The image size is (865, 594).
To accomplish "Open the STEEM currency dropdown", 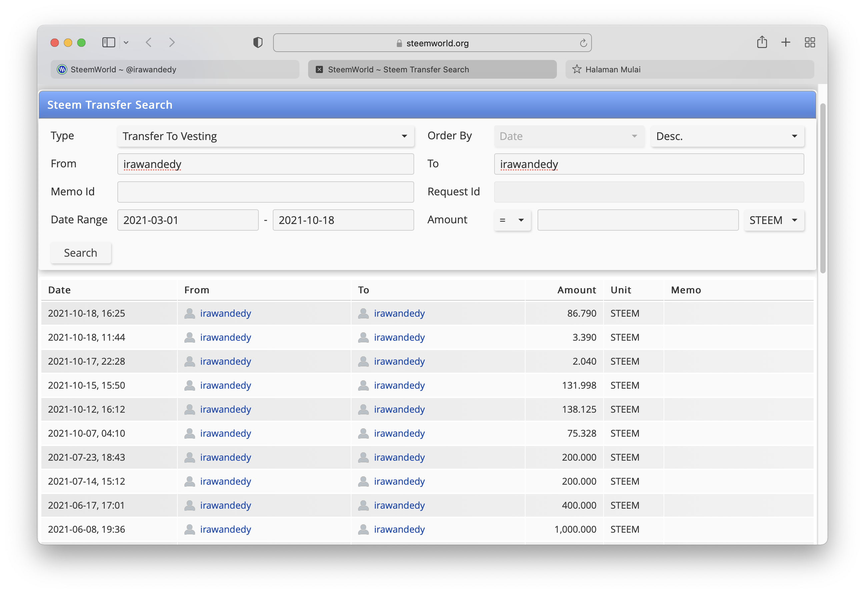I will pos(774,220).
